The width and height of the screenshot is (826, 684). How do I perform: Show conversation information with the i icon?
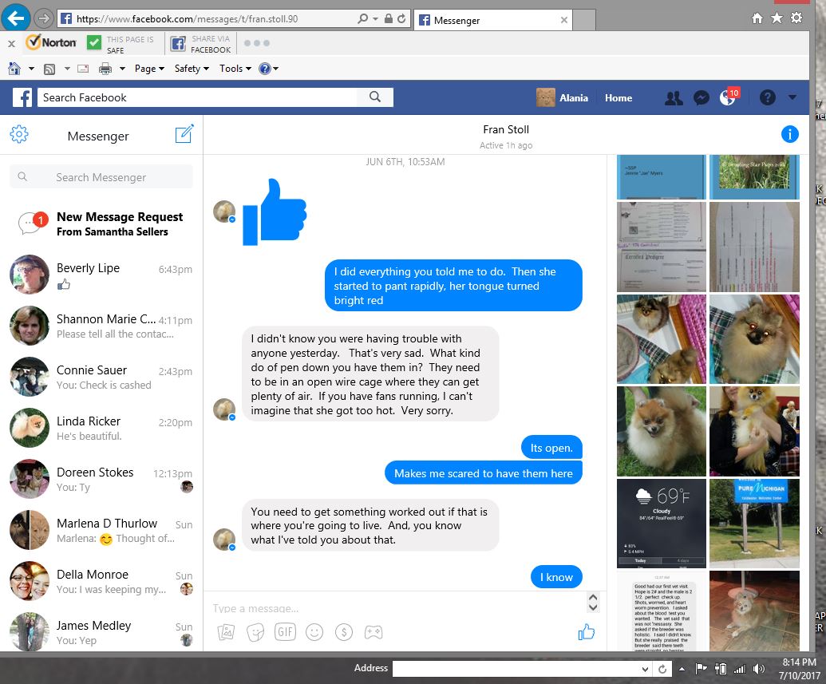789,134
